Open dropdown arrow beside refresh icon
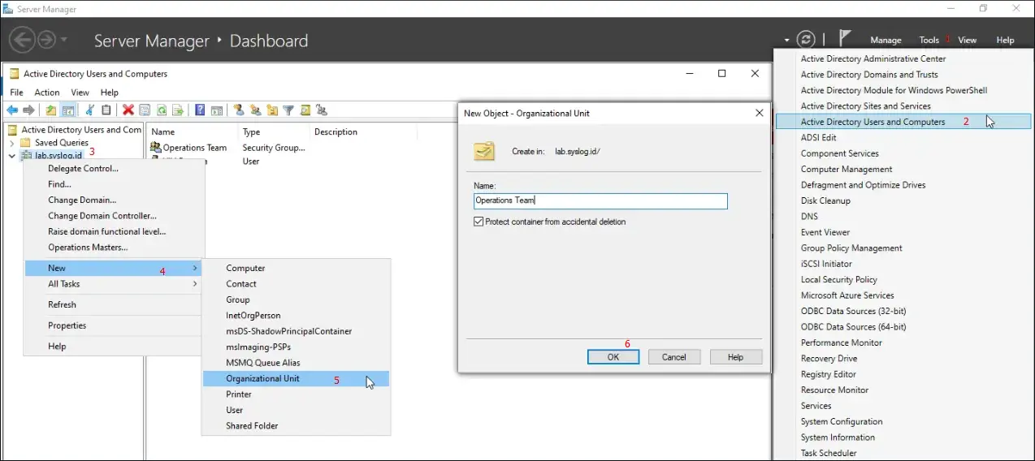This screenshot has height=461, width=1035. [786, 40]
